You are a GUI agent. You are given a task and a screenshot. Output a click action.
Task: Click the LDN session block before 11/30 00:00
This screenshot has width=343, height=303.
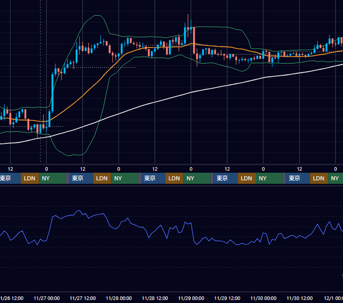[247, 178]
